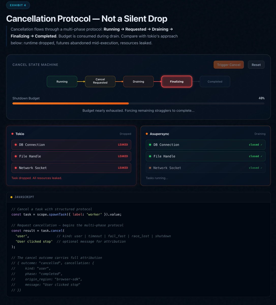The height and width of the screenshot is (305, 276).
Task: Click the Asupersync File Handle row
Action: point(206,156)
